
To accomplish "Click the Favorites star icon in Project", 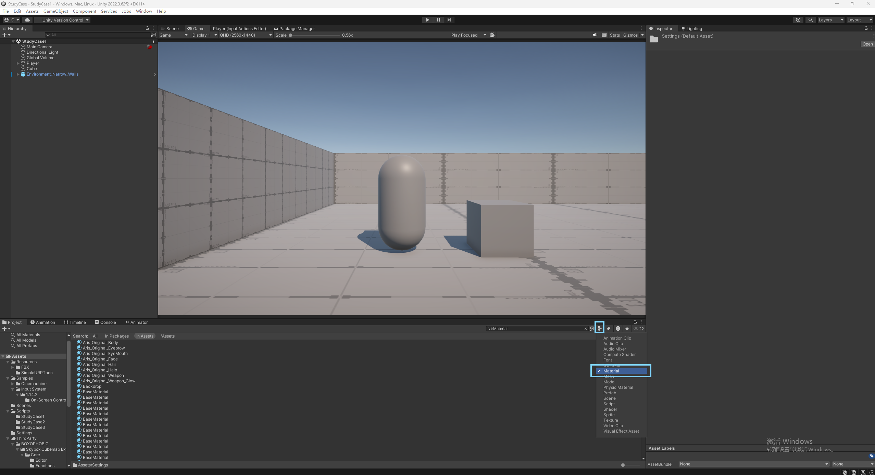I will coord(627,329).
